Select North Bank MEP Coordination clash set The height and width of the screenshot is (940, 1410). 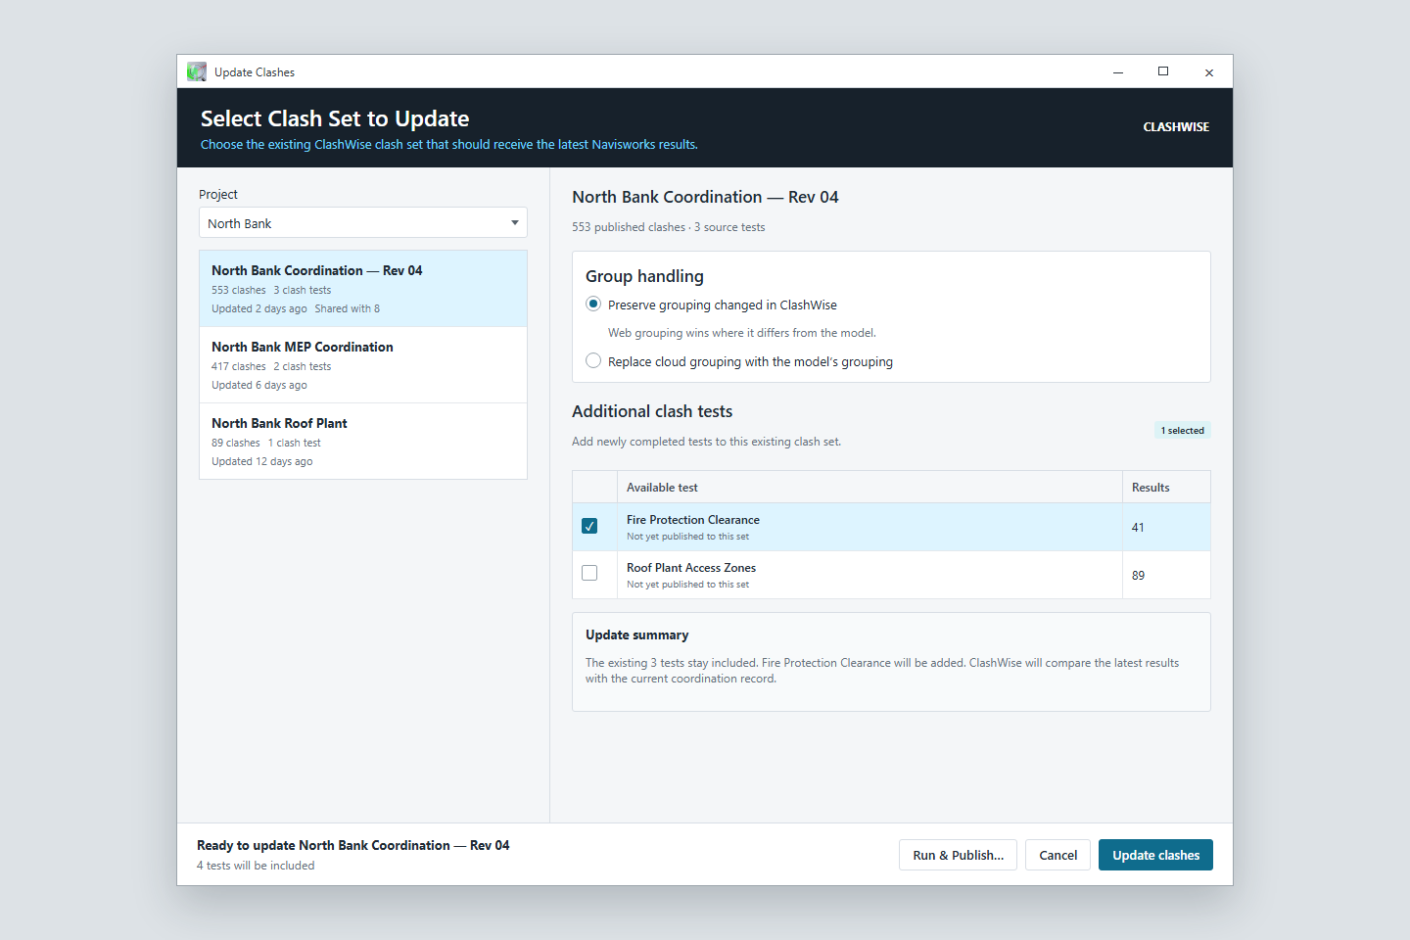pos(363,365)
